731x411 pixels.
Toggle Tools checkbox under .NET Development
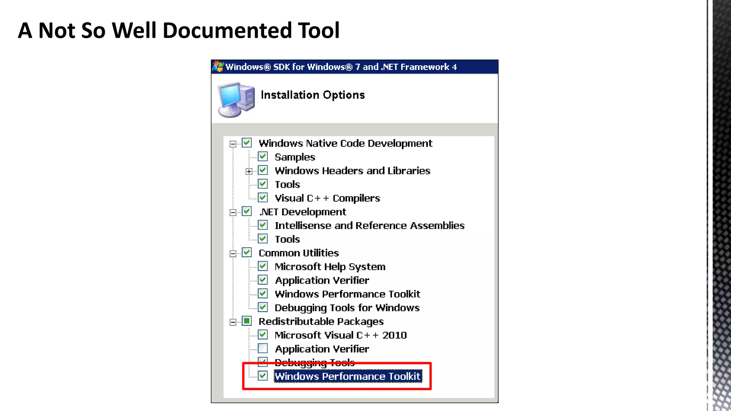[263, 239]
